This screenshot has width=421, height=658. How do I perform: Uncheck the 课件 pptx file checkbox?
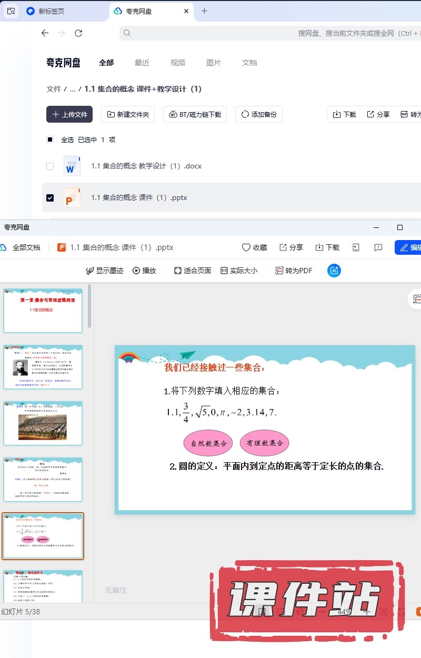[x=50, y=198]
